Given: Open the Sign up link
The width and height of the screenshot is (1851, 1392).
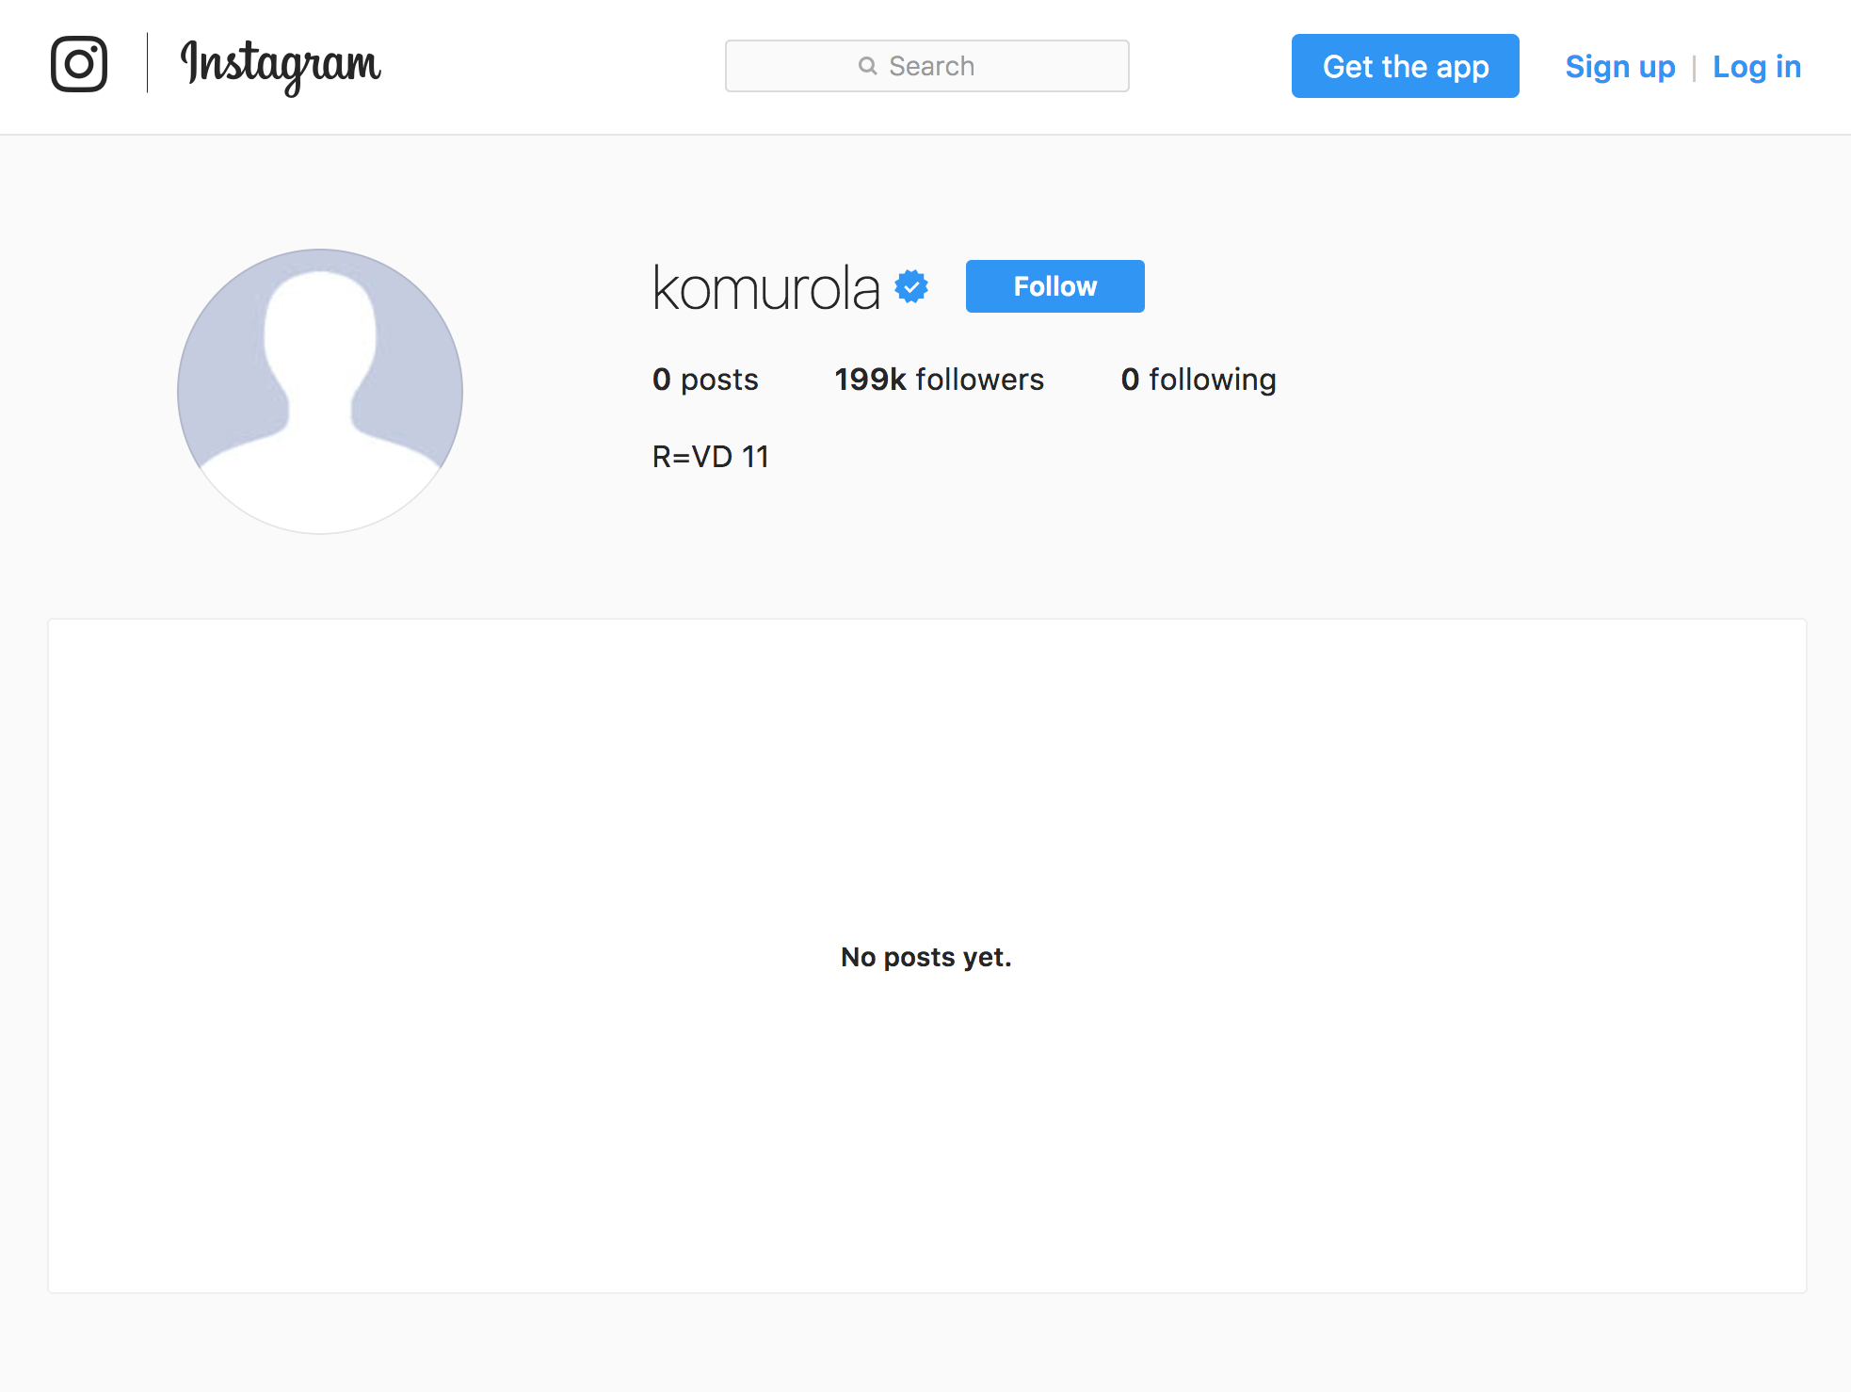Looking at the screenshot, I should click(x=1620, y=67).
